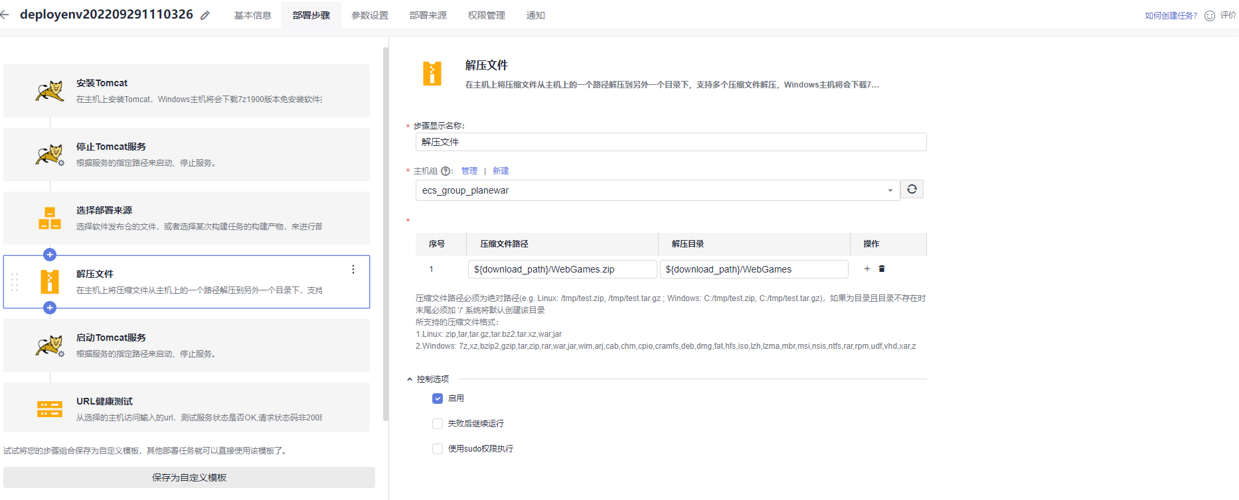1239x500 pixels.
Task: Select the 安装Tomcat step title
Action: [102, 83]
